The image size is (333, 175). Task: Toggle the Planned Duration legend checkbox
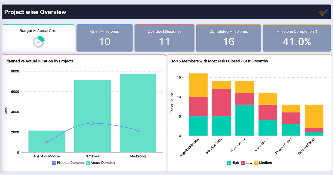[x=54, y=163]
